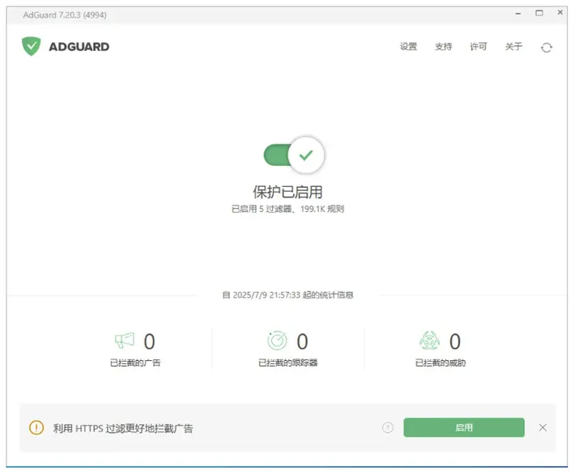Click the 'AdGuard 7.20.3 (4994)' title text
Image resolution: width=583 pixels, height=475 pixels.
tap(65, 15)
